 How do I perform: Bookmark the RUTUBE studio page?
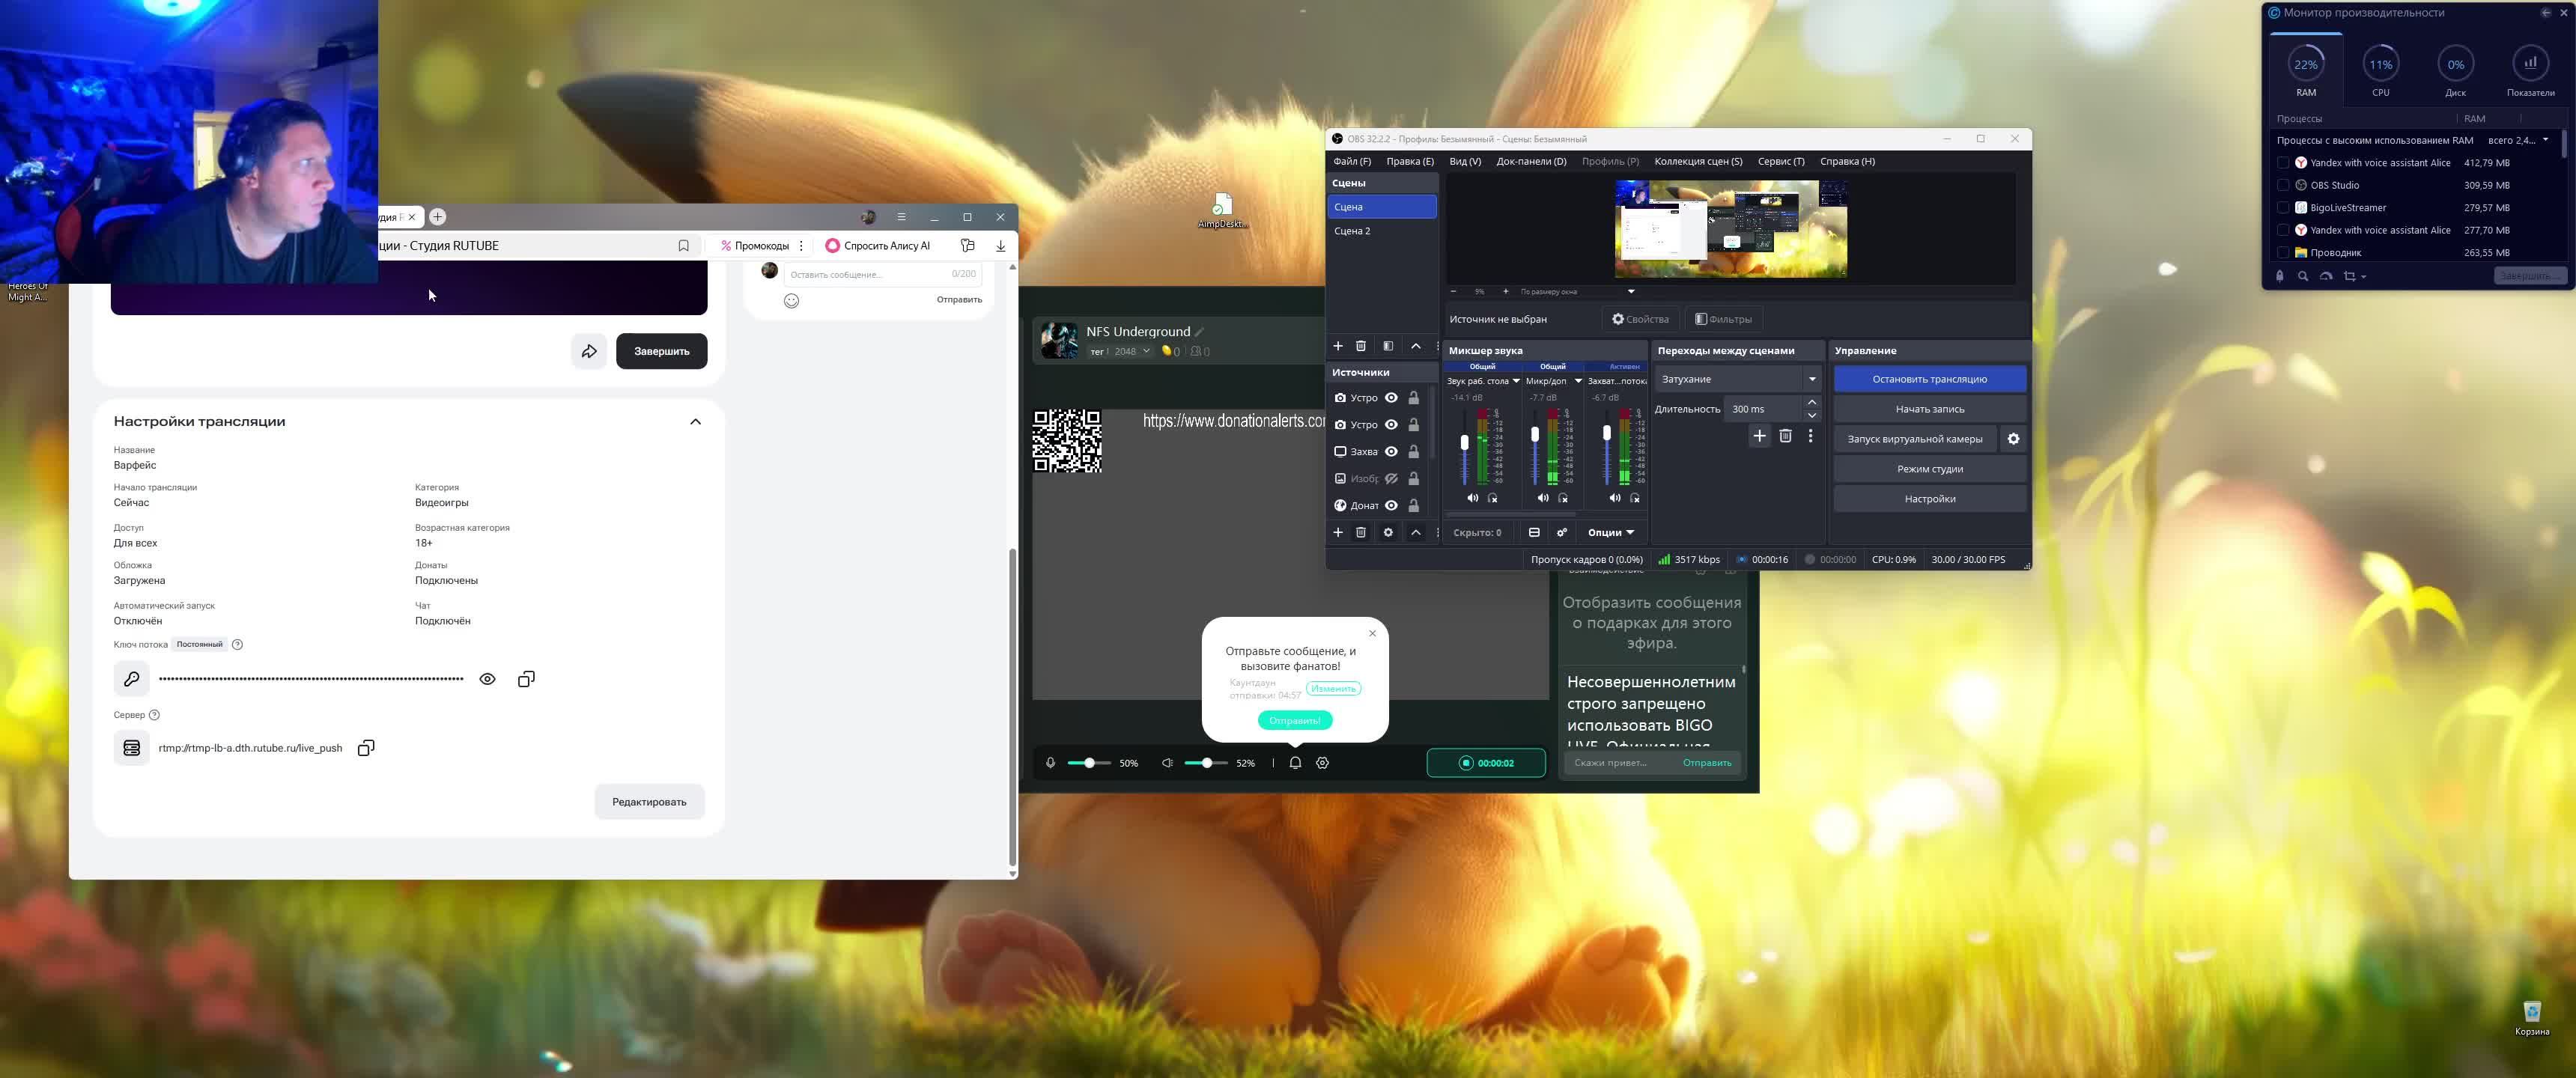click(684, 245)
